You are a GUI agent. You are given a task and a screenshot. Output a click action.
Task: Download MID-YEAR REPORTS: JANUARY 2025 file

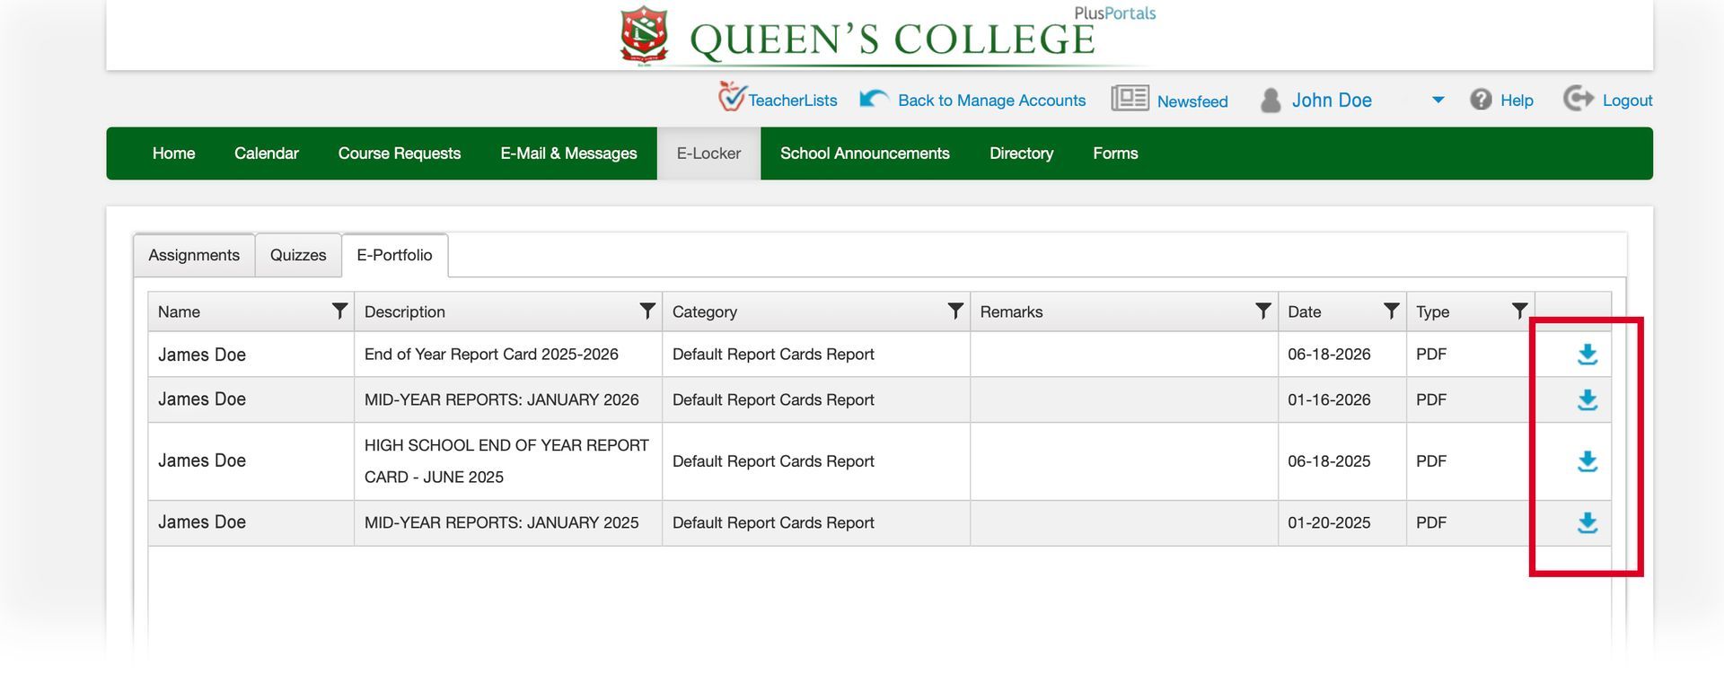(x=1587, y=522)
